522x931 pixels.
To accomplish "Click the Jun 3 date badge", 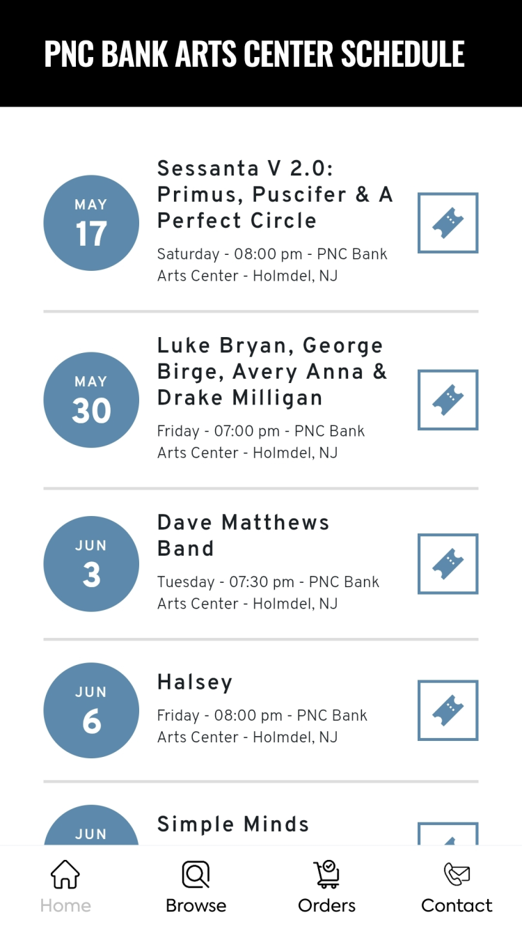I will click(91, 563).
